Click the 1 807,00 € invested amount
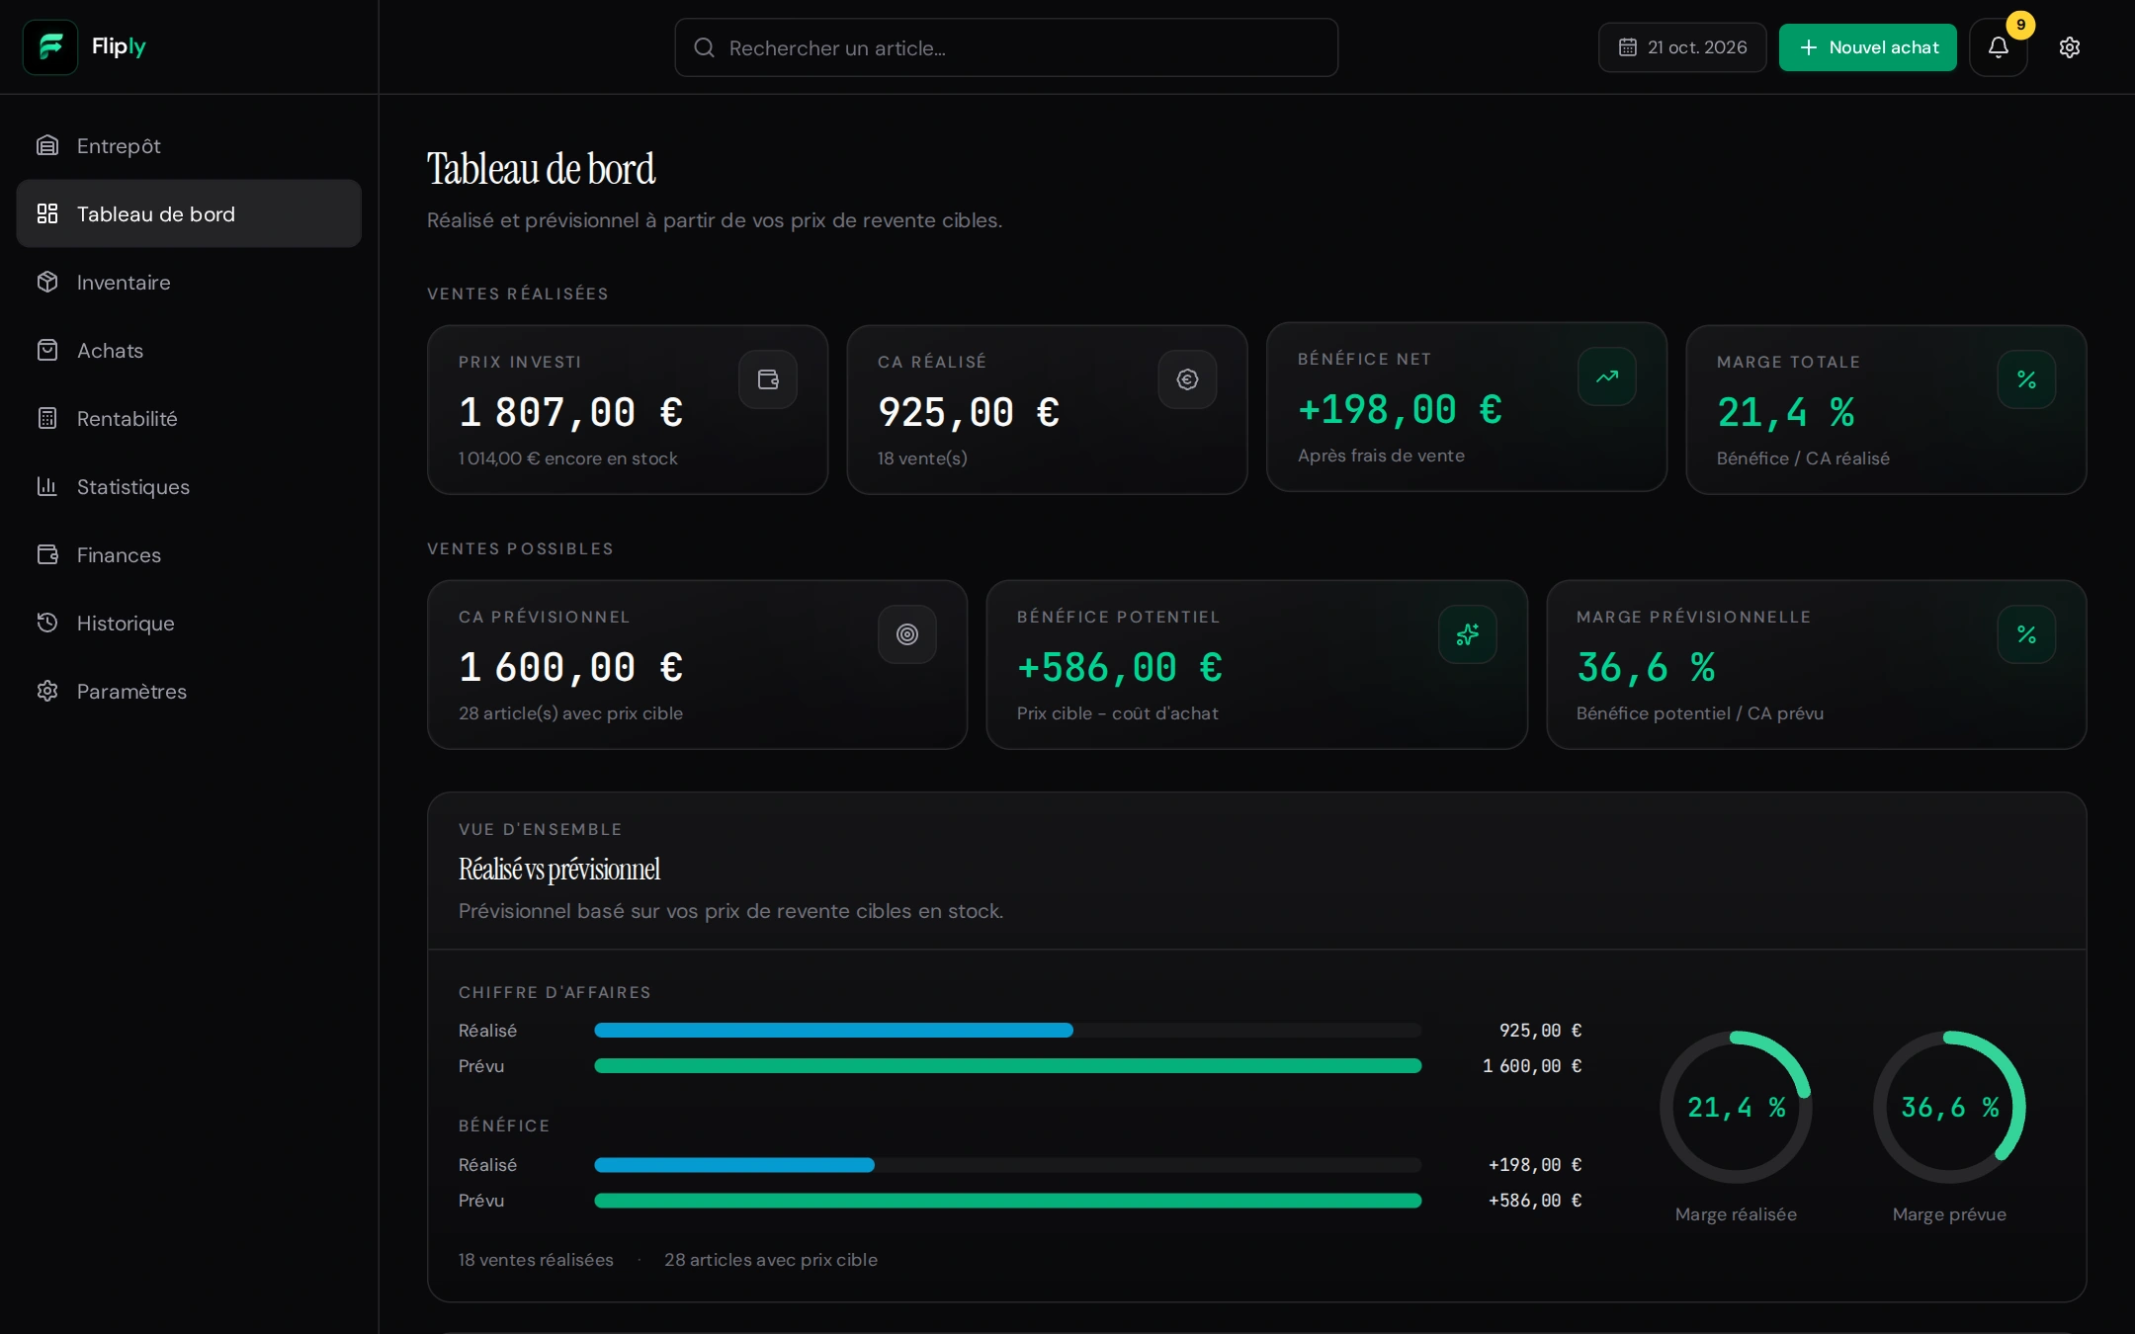Viewport: 2135px width, 1334px height. (570, 412)
